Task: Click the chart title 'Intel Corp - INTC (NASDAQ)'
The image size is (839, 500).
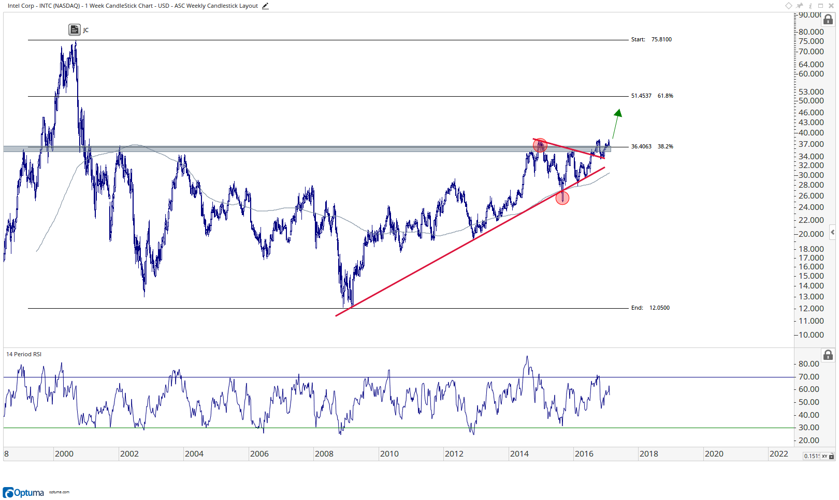Action: [44, 6]
